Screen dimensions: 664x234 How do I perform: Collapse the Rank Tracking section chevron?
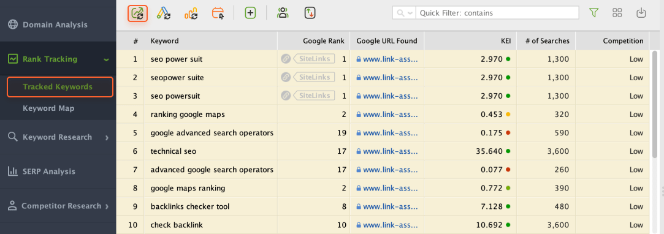click(106, 59)
